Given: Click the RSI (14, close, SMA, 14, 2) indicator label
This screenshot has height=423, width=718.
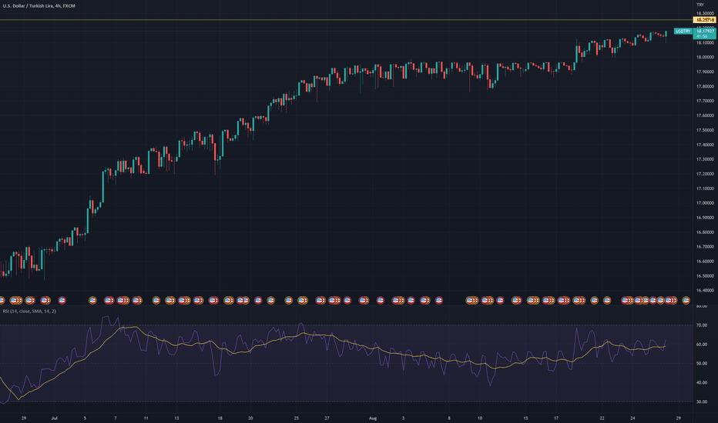Looking at the screenshot, I should click(29, 311).
